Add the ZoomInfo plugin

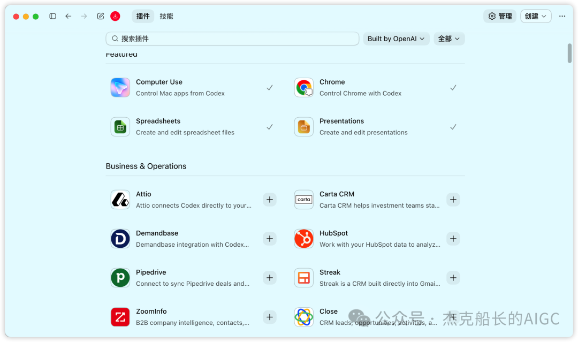[x=269, y=317]
